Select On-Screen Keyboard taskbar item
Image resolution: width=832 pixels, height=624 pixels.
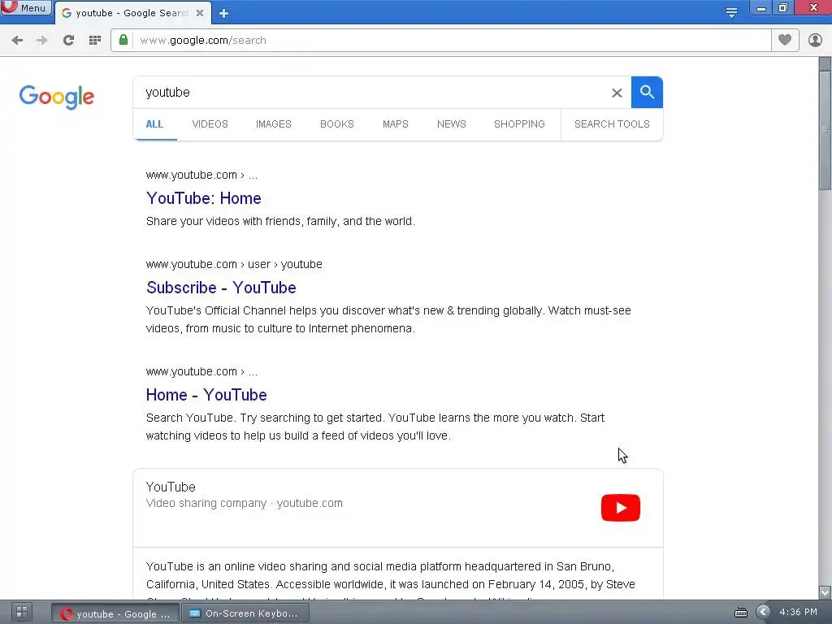click(x=245, y=613)
